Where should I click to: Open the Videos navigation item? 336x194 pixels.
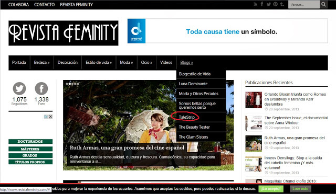click(x=166, y=63)
